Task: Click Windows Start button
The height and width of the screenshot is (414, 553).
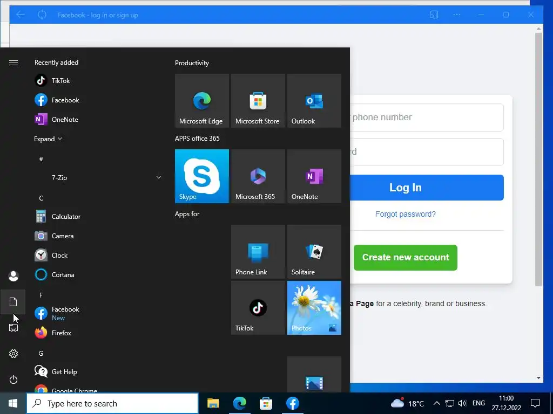Action: [x=13, y=403]
